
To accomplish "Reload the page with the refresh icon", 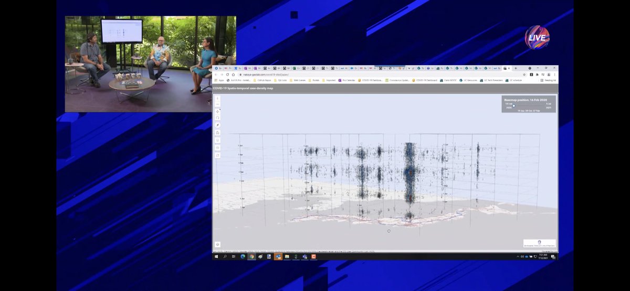I will [x=227, y=75].
